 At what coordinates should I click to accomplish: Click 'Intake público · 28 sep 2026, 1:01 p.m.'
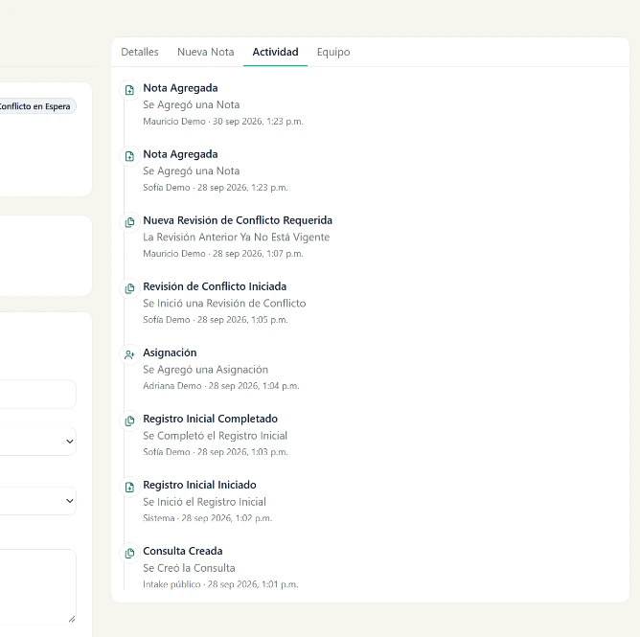tap(220, 584)
